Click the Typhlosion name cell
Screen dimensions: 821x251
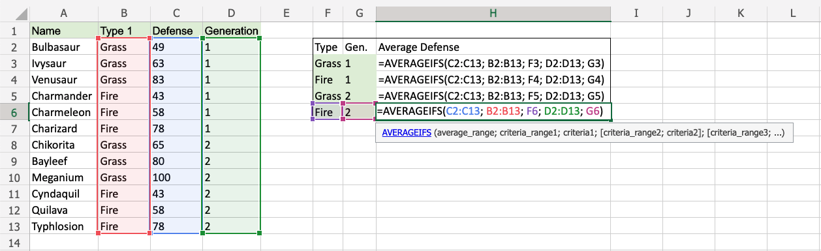(63, 226)
